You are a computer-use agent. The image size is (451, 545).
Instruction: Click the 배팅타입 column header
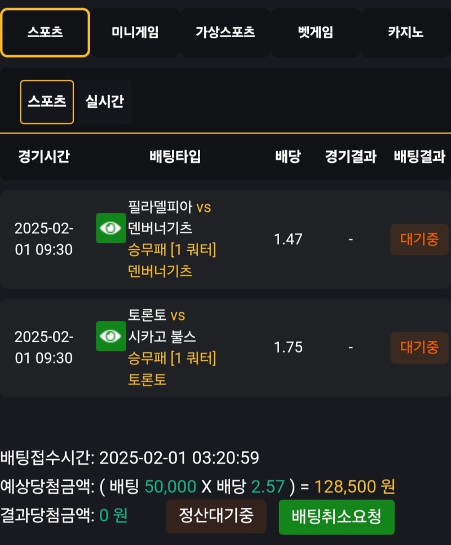point(175,157)
